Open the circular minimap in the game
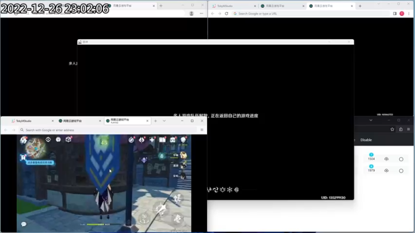Screen dimensions: 415x233 (35, 148)
